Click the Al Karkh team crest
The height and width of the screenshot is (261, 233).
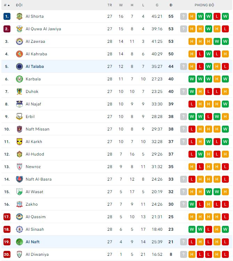point(19,142)
